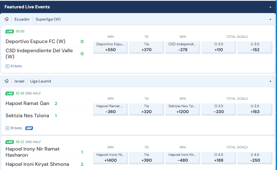Select Ecuador in the league breadcrumb
The width and height of the screenshot is (277, 170).
pyautogui.click(x=22, y=19)
